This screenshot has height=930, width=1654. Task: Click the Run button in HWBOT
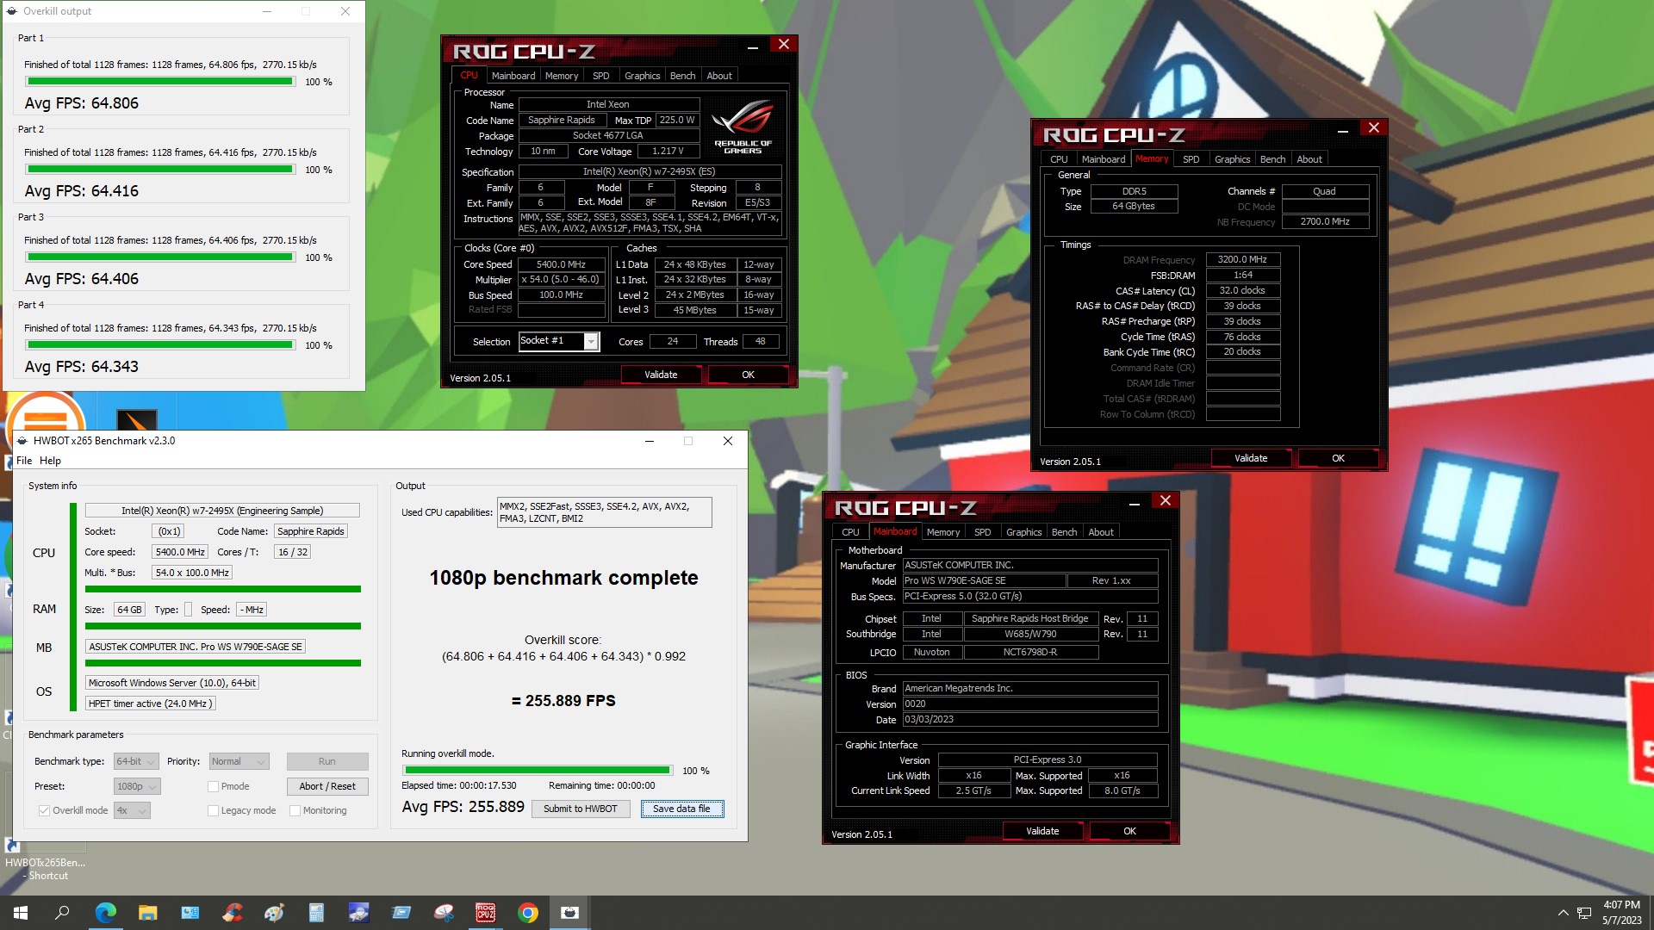click(327, 761)
